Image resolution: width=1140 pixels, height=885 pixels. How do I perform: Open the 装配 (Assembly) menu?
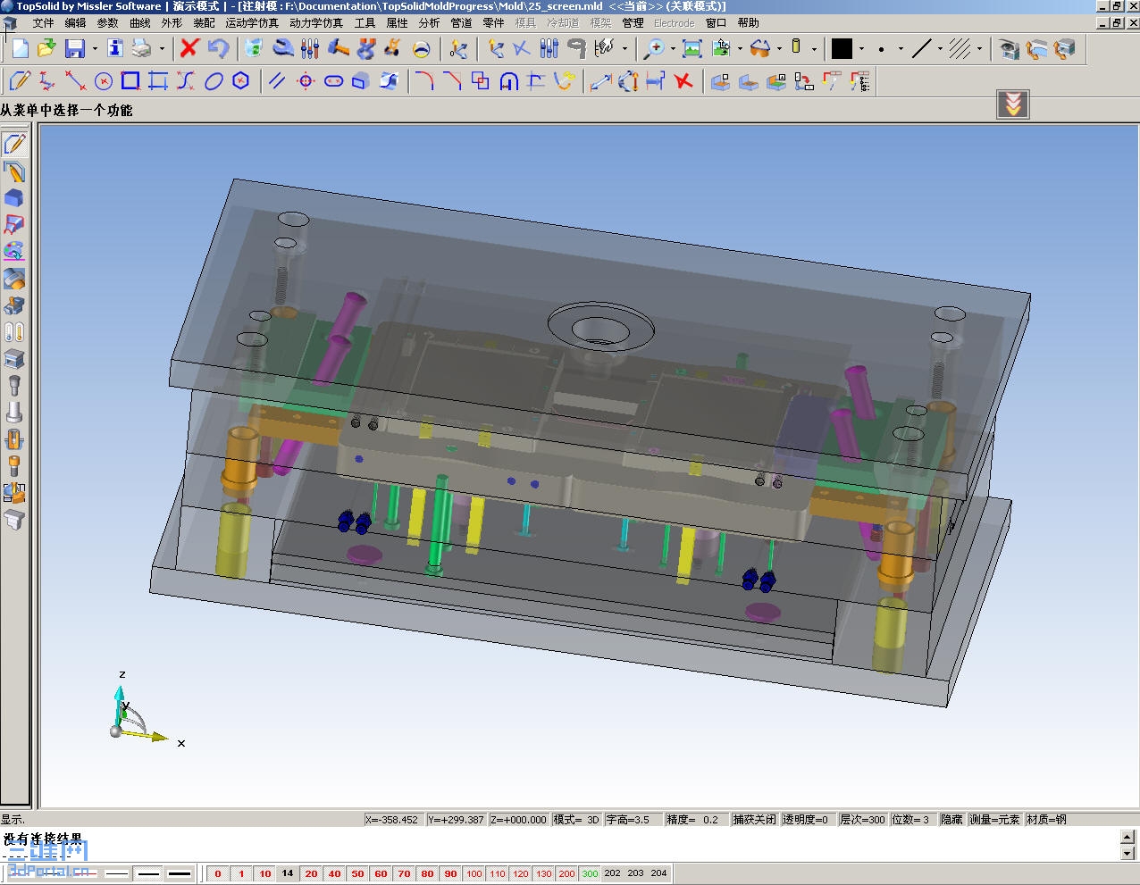tap(204, 23)
